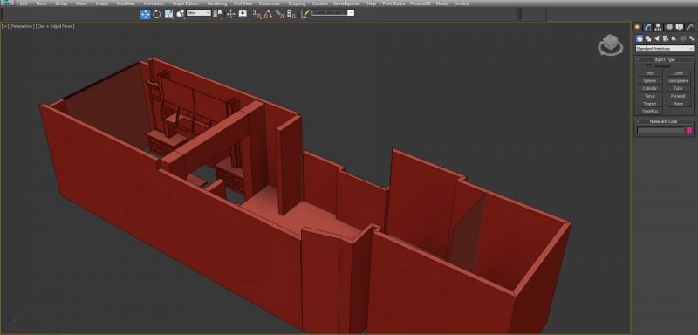Viewport: 698px width, 335px height.
Task: Select the Rotate tool
Action: coord(157,14)
